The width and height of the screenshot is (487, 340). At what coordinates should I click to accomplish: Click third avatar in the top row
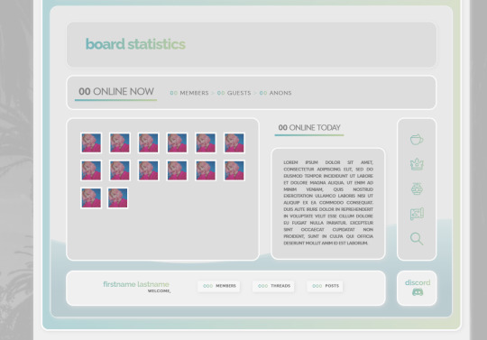[x=148, y=142]
